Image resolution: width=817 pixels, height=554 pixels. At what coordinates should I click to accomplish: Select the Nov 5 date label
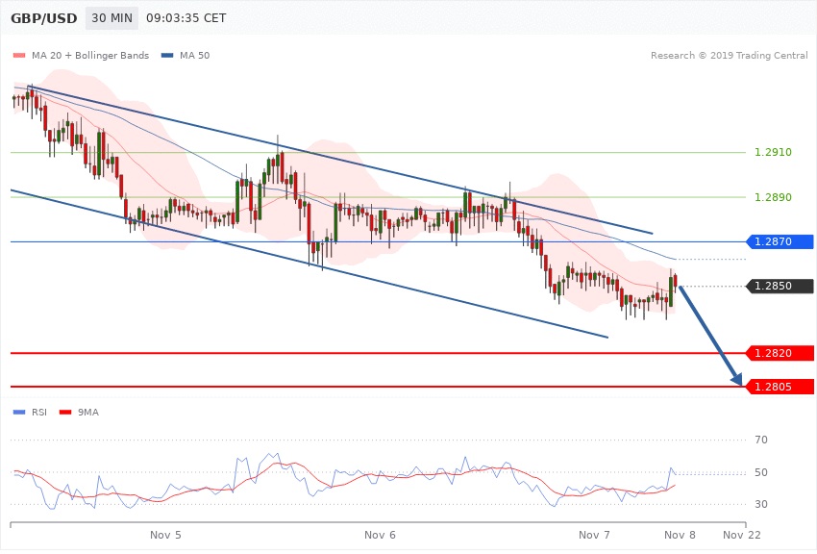pyautogui.click(x=166, y=534)
